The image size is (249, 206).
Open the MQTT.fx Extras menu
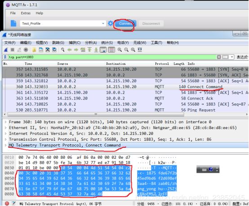[26, 13]
